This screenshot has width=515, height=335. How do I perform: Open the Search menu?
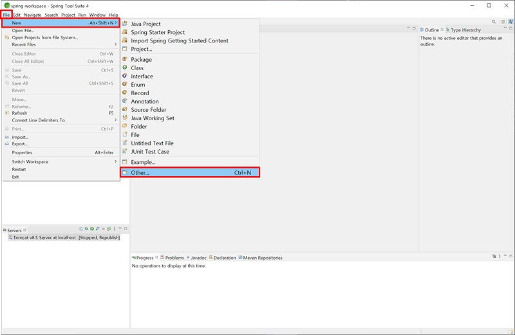(51, 15)
